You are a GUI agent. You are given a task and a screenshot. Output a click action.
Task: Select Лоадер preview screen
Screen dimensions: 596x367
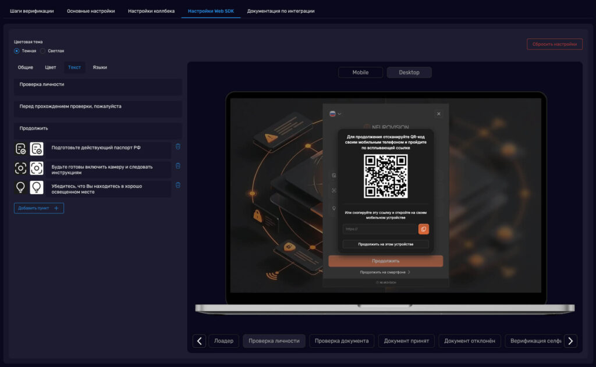pyautogui.click(x=223, y=341)
